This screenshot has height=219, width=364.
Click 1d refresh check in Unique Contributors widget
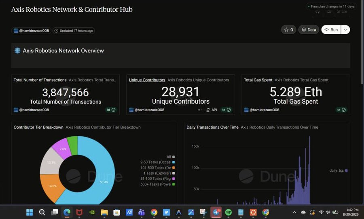click(226, 110)
